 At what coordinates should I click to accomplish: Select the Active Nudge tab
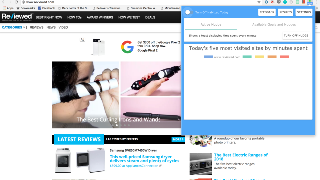(211, 25)
